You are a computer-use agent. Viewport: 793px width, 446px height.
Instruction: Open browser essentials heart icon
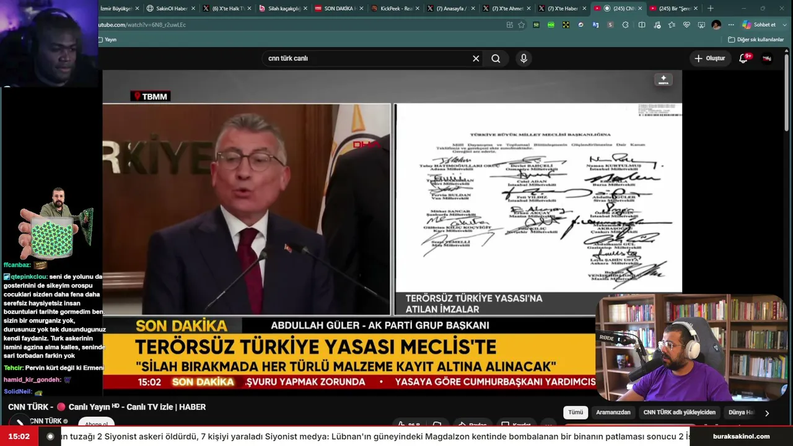point(686,25)
